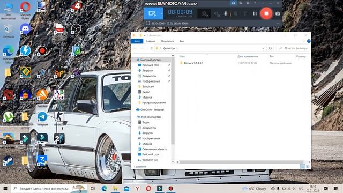Open pinned Рабочий стол under quick access

(x=151, y=65)
